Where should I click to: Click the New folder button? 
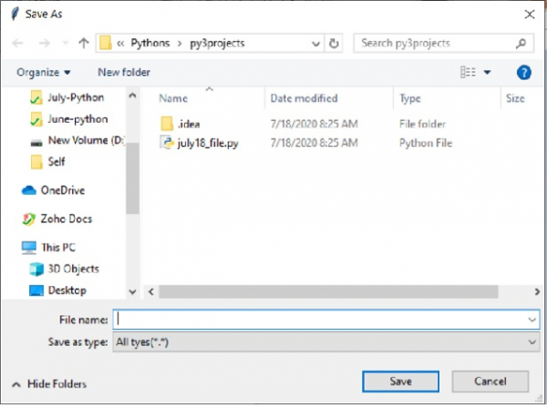[x=124, y=72]
